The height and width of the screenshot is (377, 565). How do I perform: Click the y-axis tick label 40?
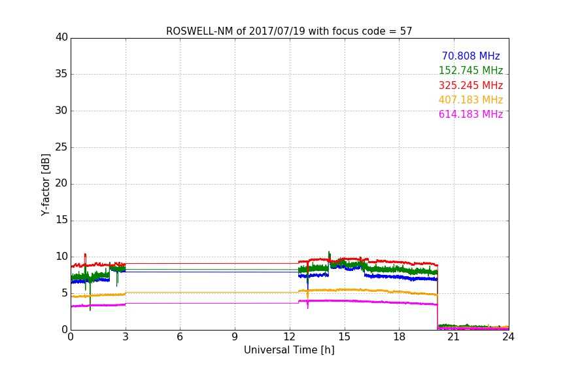(x=61, y=37)
